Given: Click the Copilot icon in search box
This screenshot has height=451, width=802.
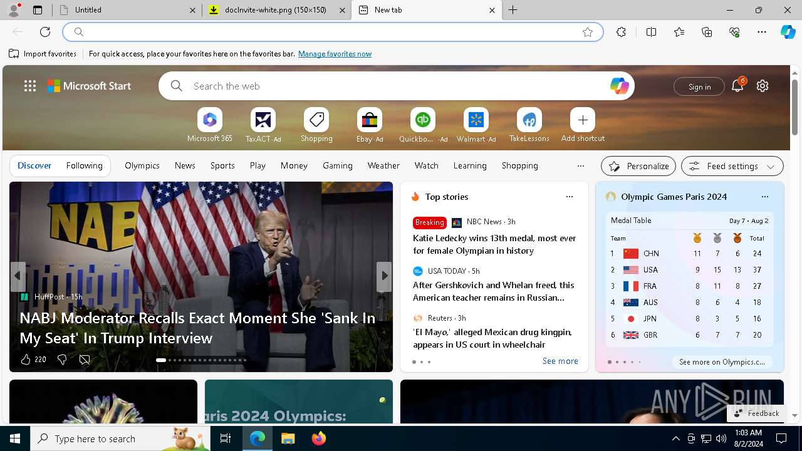Looking at the screenshot, I should pyautogui.click(x=619, y=86).
